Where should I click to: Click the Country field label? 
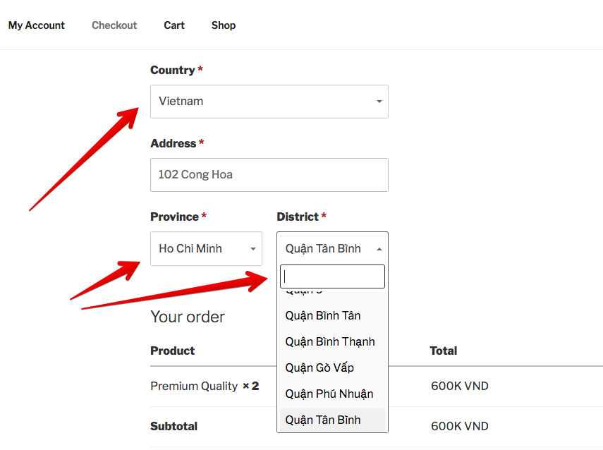pos(172,70)
